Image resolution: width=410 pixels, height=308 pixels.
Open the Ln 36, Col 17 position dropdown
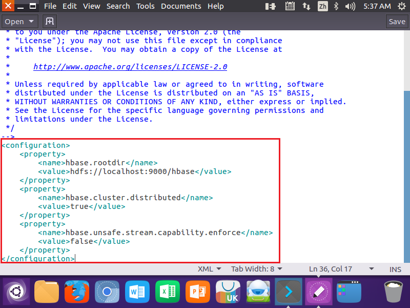click(341, 269)
